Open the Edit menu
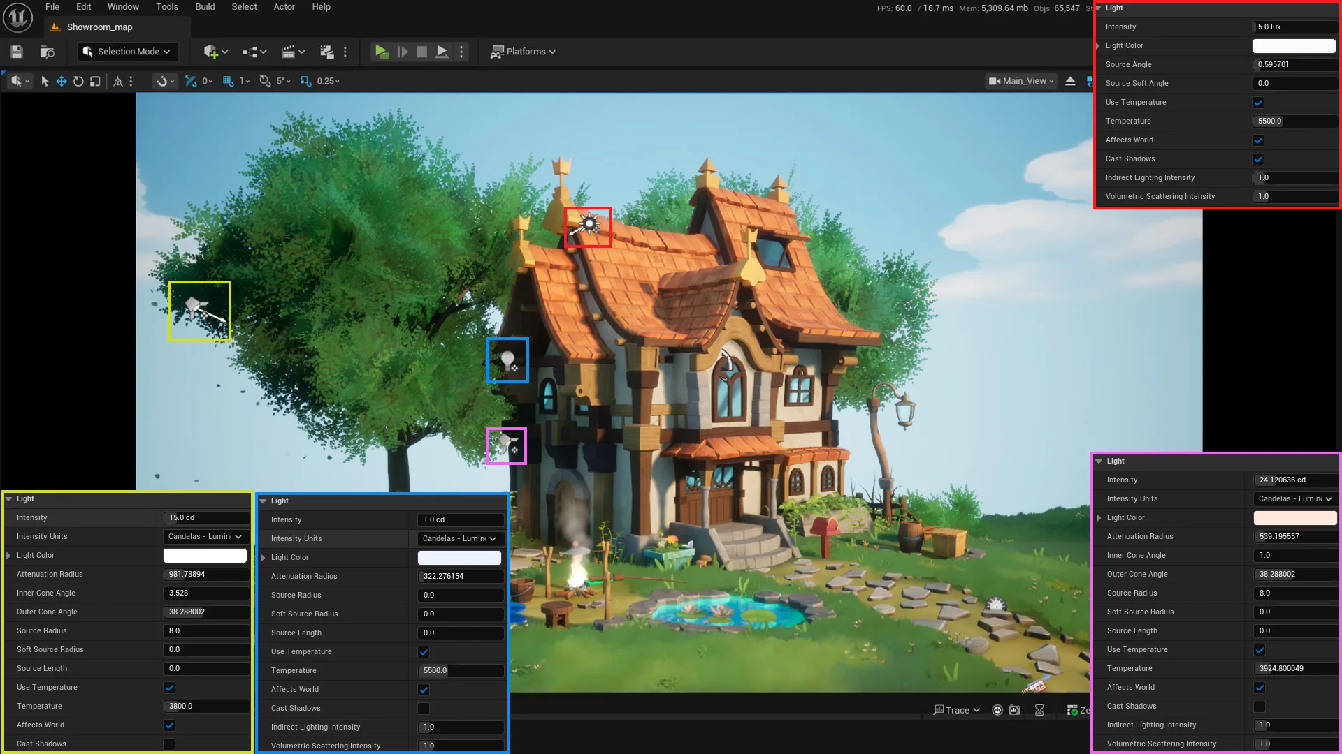Screen dimensions: 1342x754 84,7
